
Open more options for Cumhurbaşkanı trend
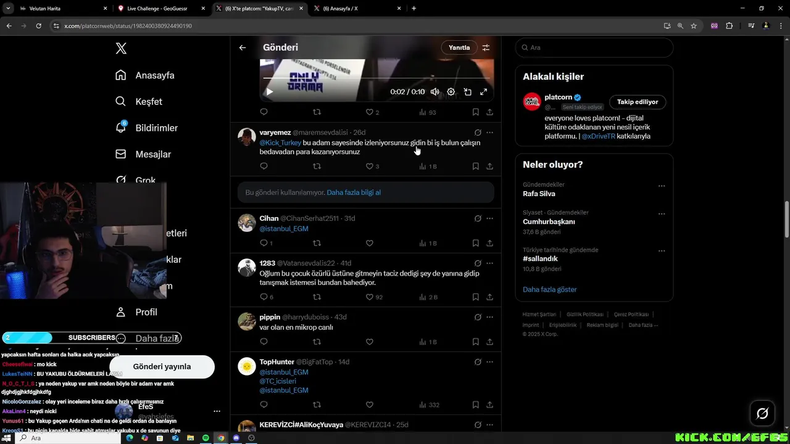662,214
